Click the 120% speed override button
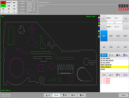This screenshot has height=98, width=129. 126,19
